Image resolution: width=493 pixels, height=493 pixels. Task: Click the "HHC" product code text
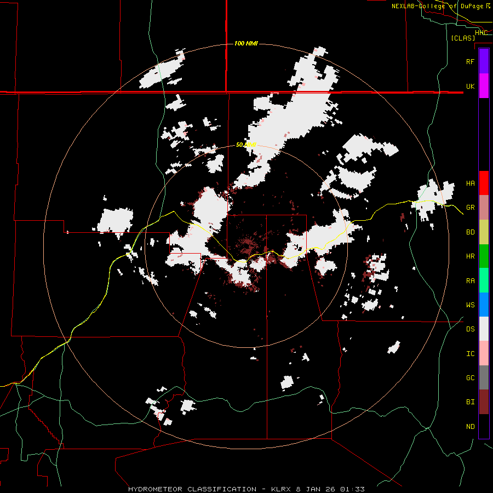tap(481, 33)
